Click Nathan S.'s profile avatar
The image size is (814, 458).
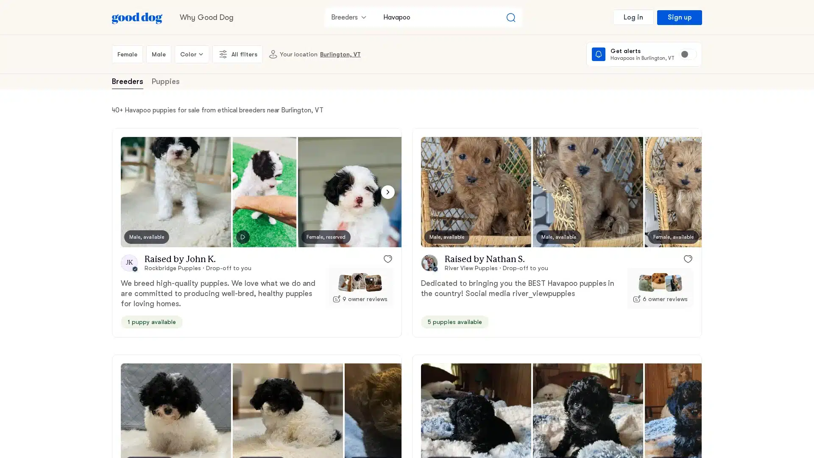pyautogui.click(x=429, y=263)
